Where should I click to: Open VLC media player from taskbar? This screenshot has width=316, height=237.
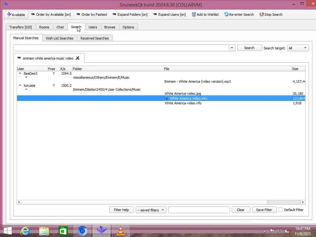[121, 231]
